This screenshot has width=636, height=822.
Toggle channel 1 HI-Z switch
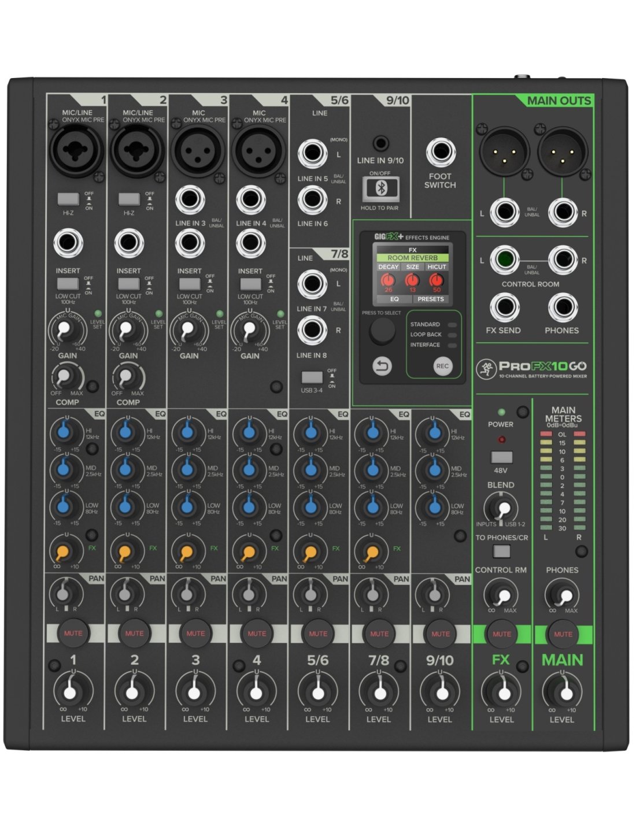click(x=69, y=199)
